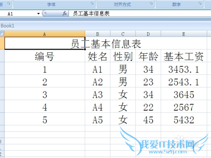211x158 pixels.
Task: Click 编号 cell with value 3
Action: 45,94
